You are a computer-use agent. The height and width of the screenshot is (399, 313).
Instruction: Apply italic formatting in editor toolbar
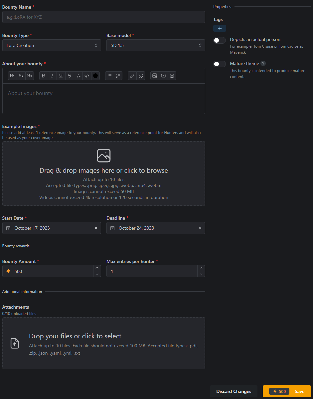[x=52, y=76]
